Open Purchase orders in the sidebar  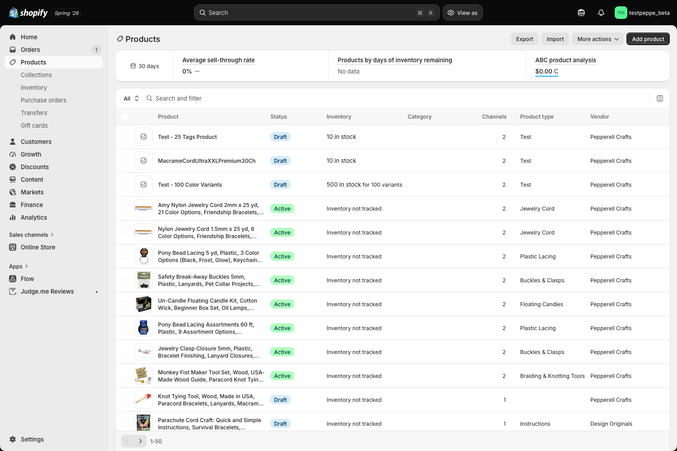click(43, 100)
